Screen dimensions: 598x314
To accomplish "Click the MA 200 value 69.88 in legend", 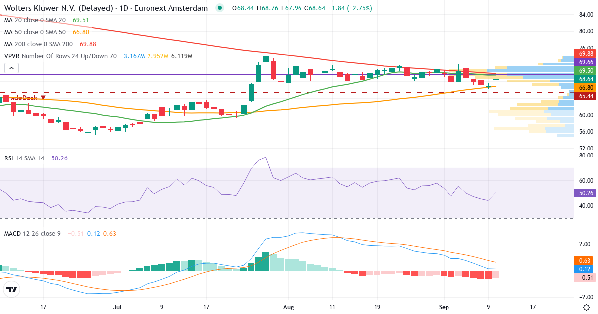I will point(87,44).
